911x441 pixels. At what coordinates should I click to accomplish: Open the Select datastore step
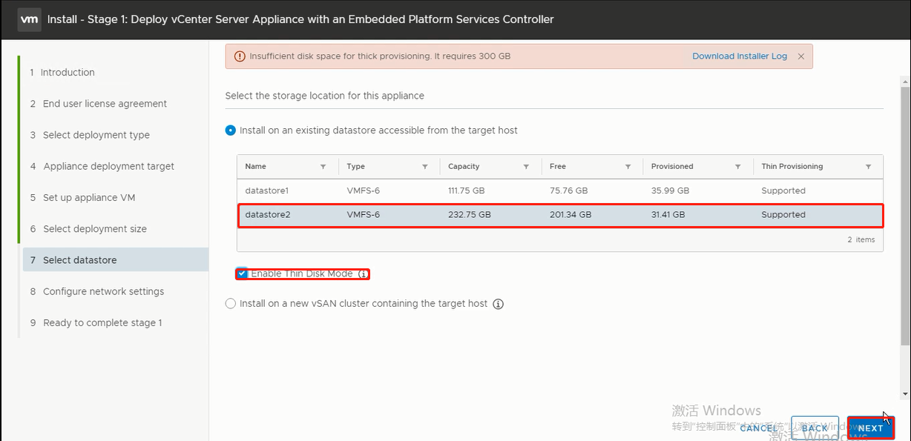tap(115, 260)
